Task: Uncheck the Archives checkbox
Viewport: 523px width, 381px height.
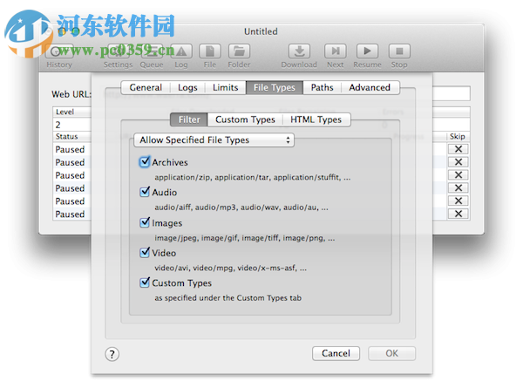Action: coord(145,162)
